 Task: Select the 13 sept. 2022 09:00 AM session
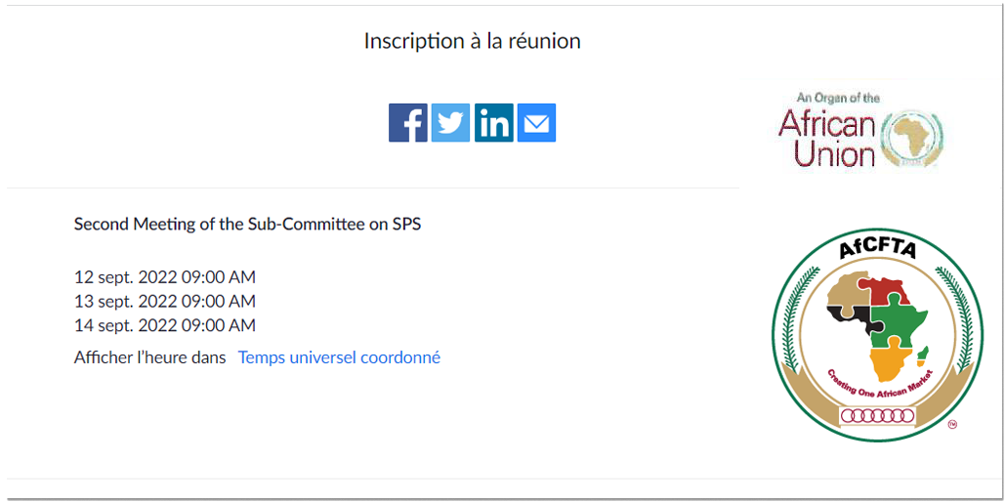click(165, 301)
